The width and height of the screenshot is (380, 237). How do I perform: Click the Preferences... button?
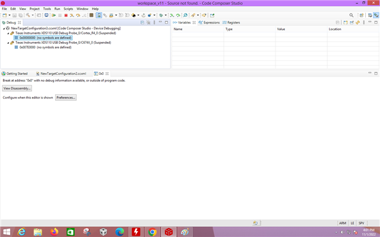[x=66, y=97]
